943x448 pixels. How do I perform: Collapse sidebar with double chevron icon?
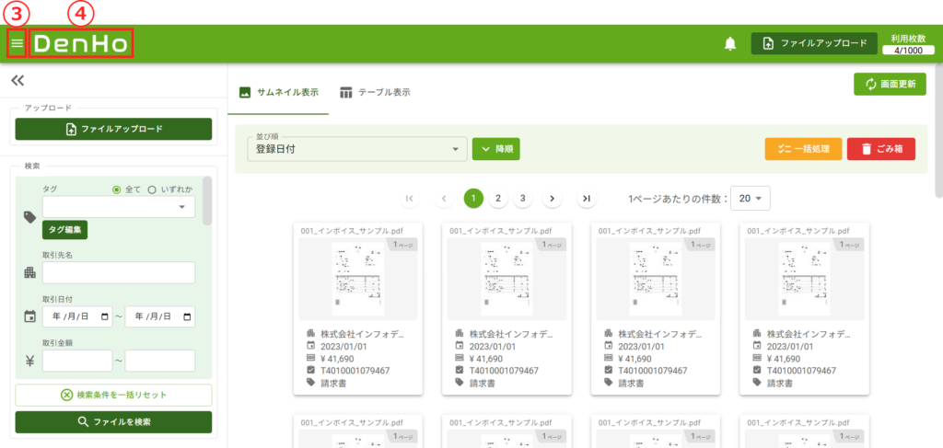point(17,80)
